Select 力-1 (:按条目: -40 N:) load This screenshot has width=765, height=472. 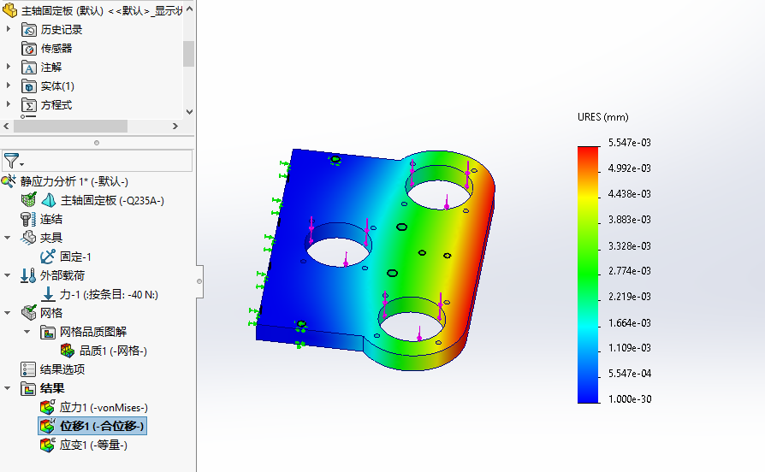coord(109,294)
